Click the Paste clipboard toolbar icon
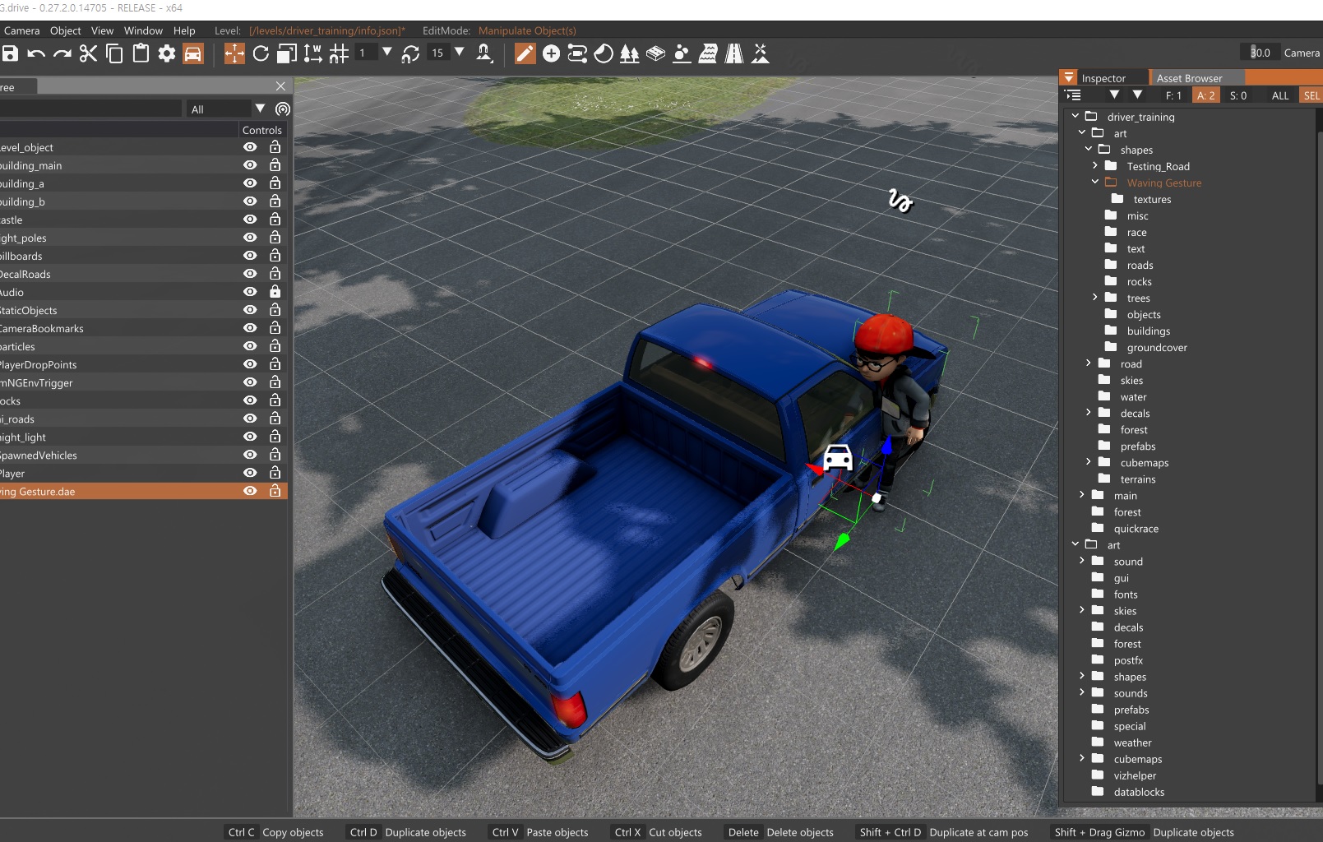The image size is (1323, 842). click(x=141, y=53)
